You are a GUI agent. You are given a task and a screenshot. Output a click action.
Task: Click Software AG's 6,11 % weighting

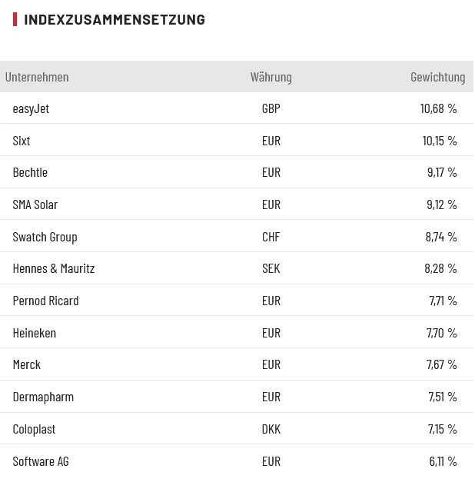(443, 461)
